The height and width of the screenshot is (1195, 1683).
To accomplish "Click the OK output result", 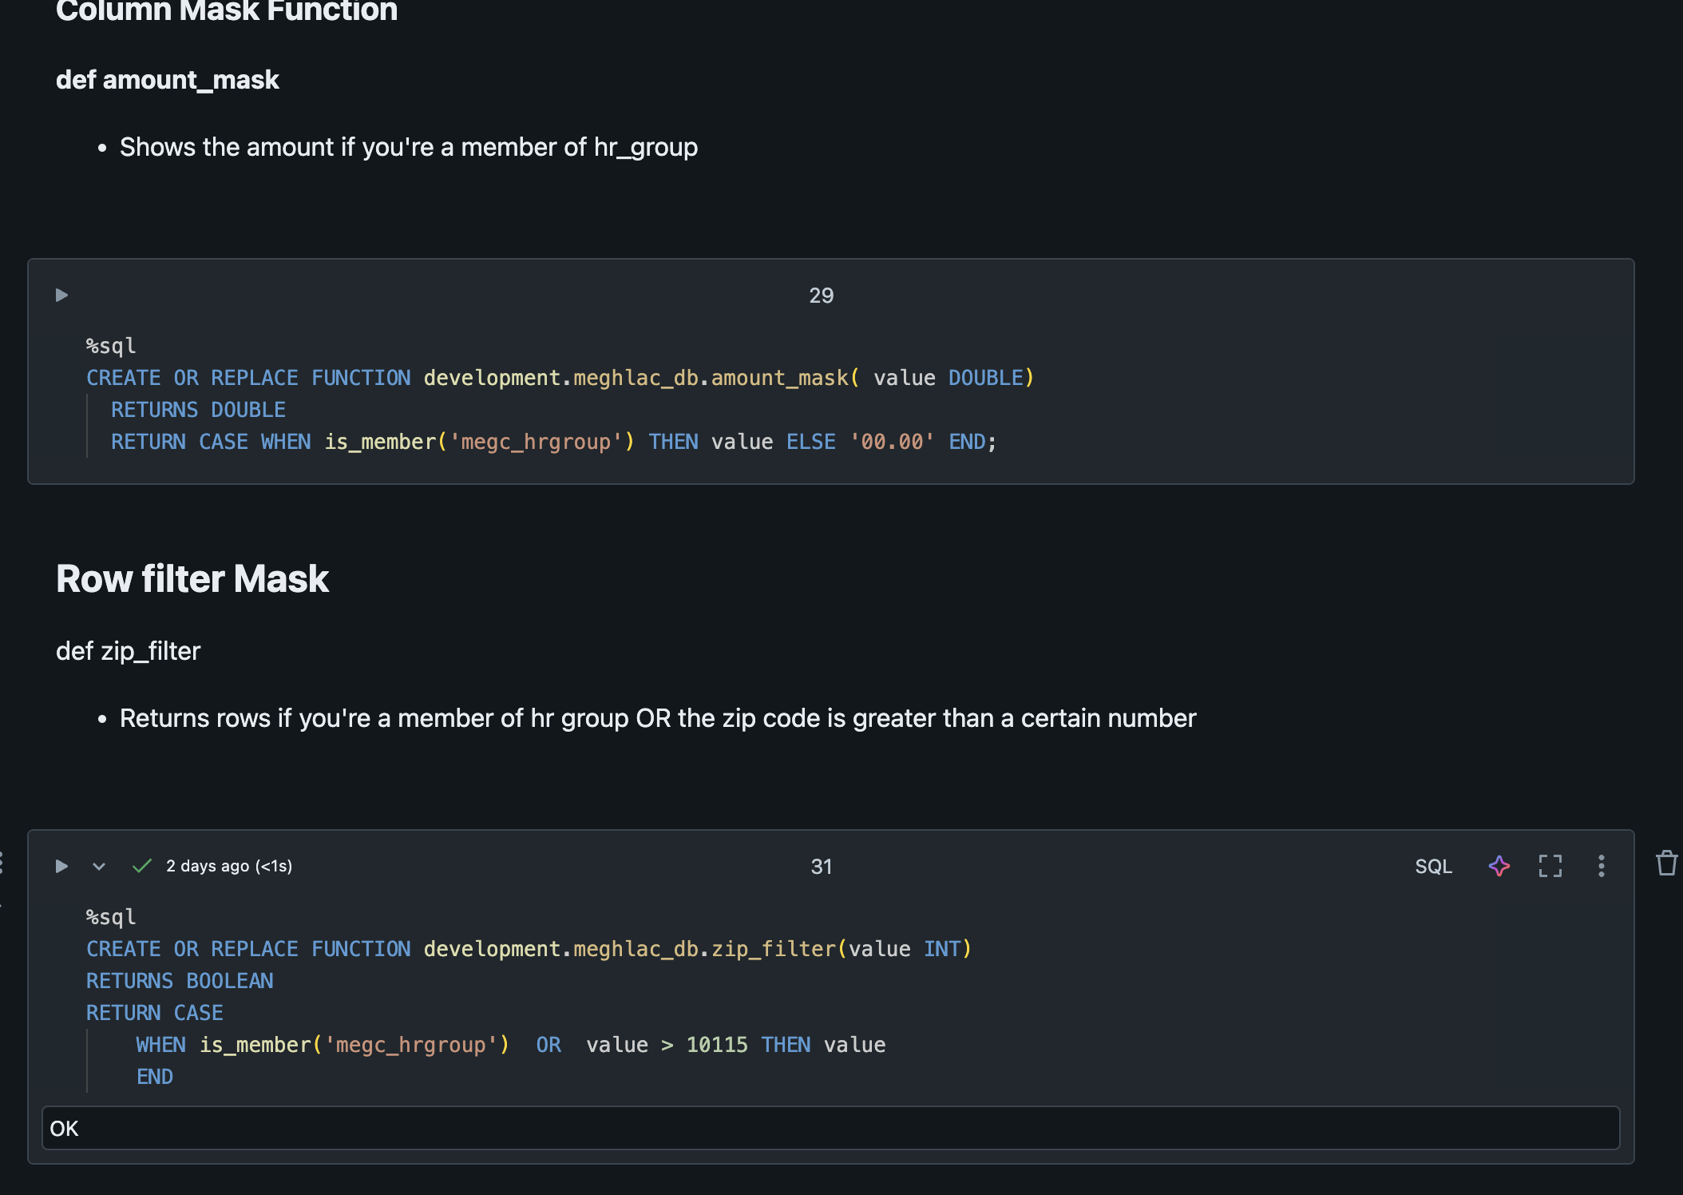I will point(65,1129).
